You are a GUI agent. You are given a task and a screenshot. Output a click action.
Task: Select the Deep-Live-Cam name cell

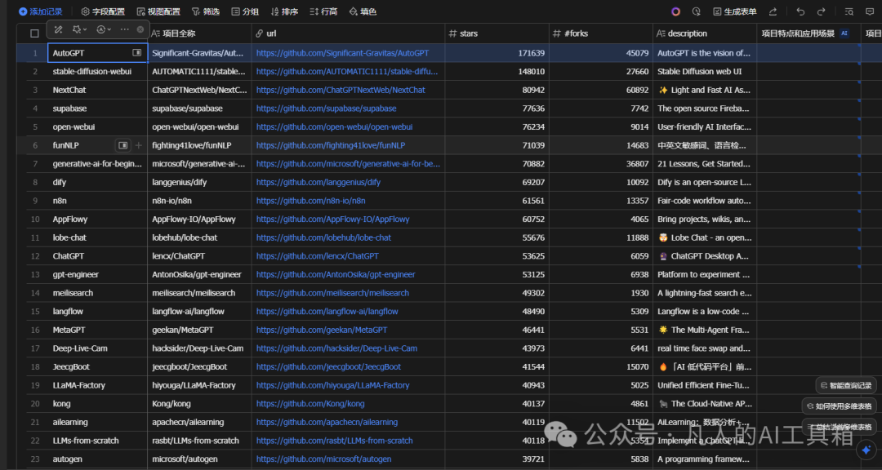pyautogui.click(x=97, y=348)
